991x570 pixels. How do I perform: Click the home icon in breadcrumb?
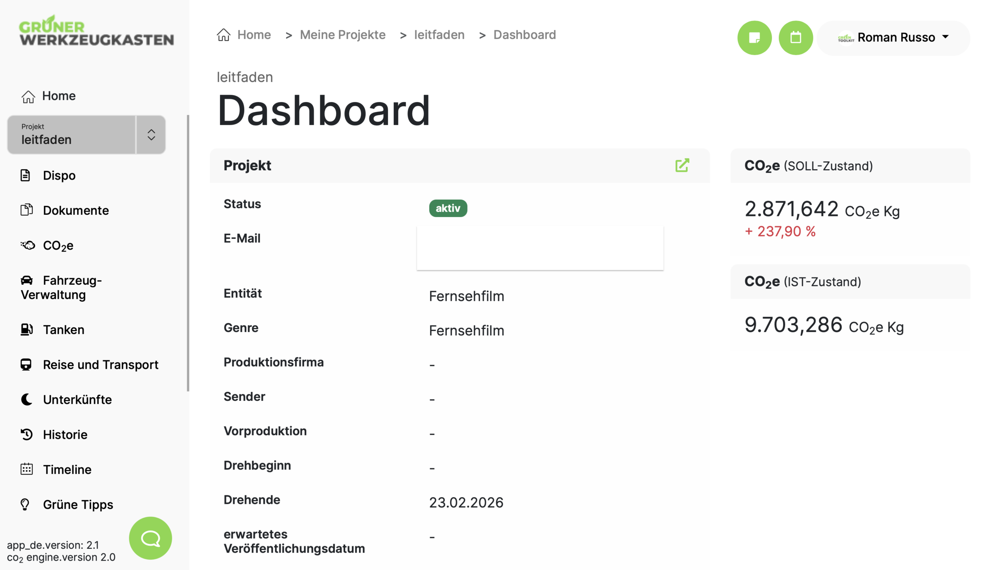coord(224,35)
